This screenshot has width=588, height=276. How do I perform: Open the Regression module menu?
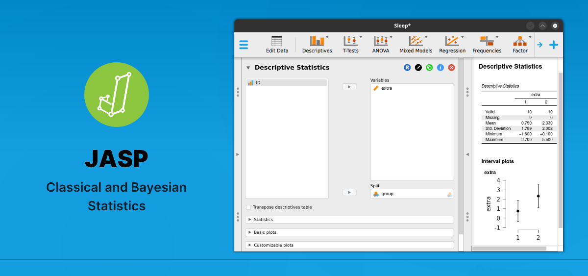point(452,44)
